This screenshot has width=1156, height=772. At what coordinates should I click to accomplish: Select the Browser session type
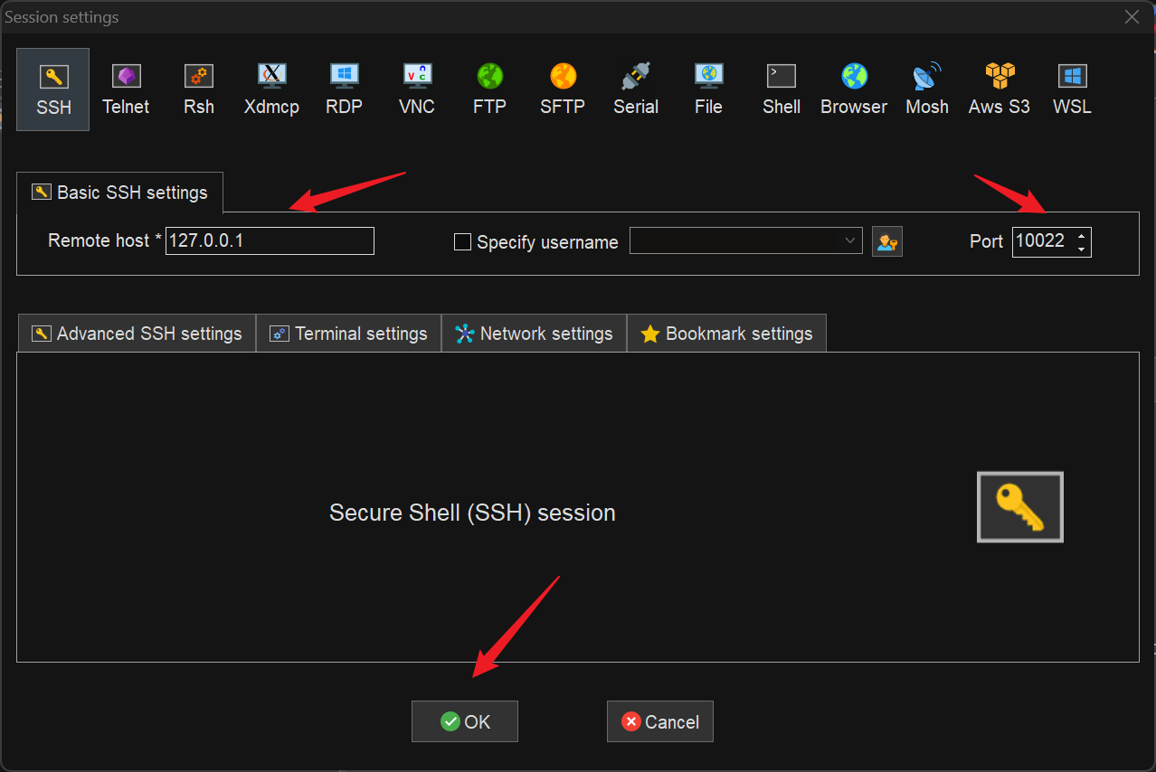click(854, 89)
